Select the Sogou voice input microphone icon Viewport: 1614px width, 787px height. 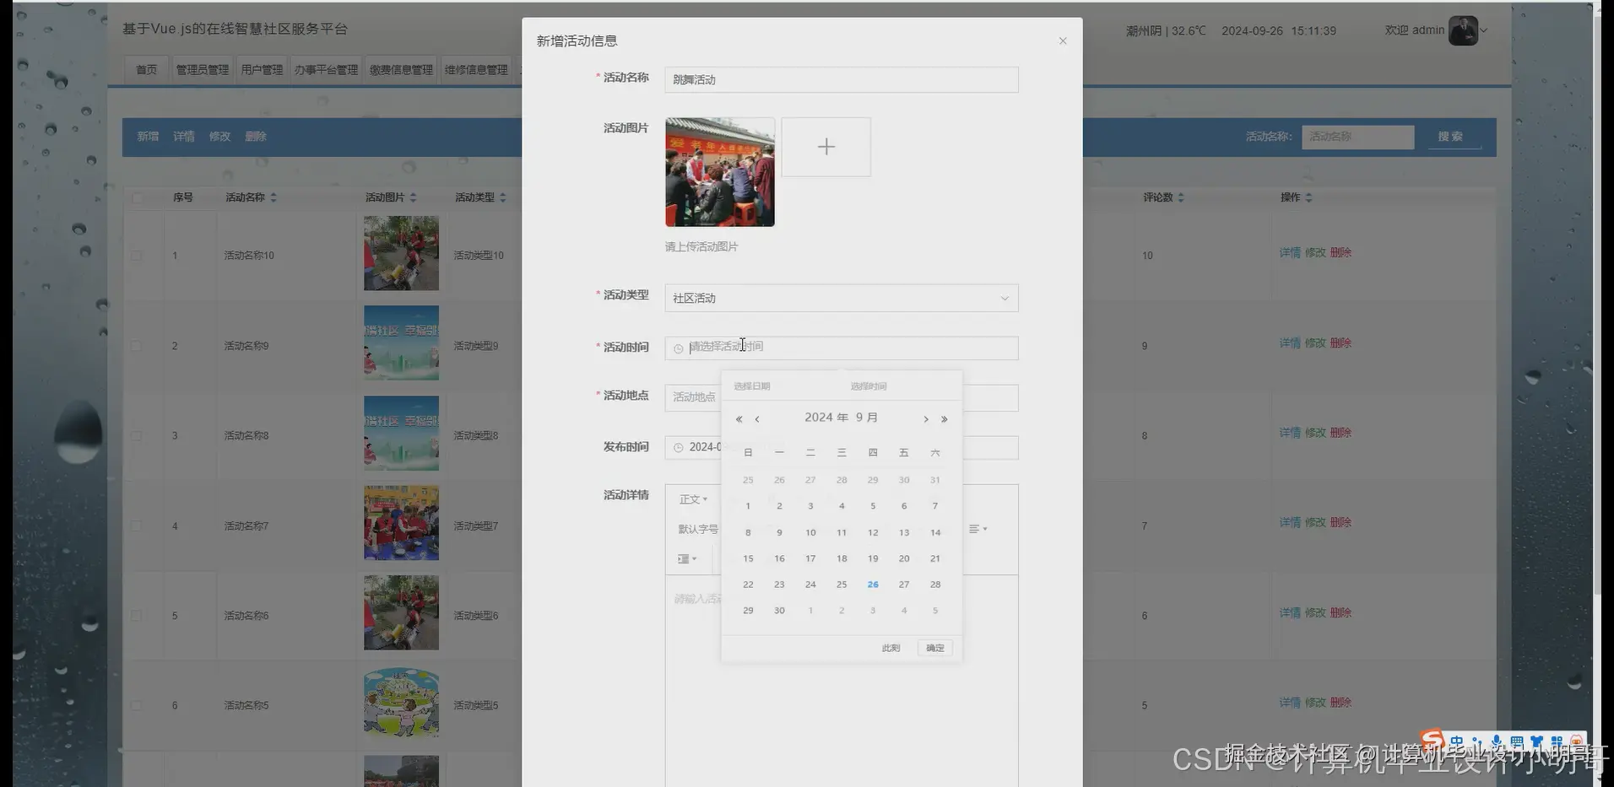(1497, 740)
